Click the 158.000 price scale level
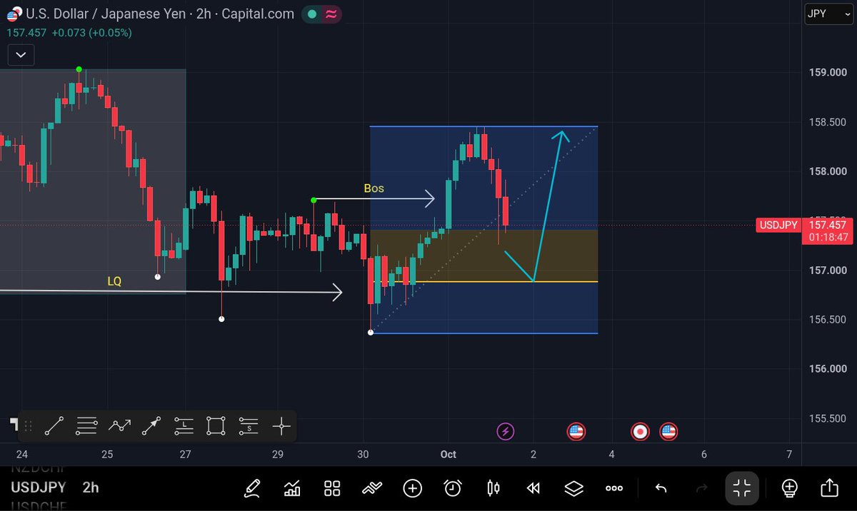The width and height of the screenshot is (857, 511). coord(827,171)
